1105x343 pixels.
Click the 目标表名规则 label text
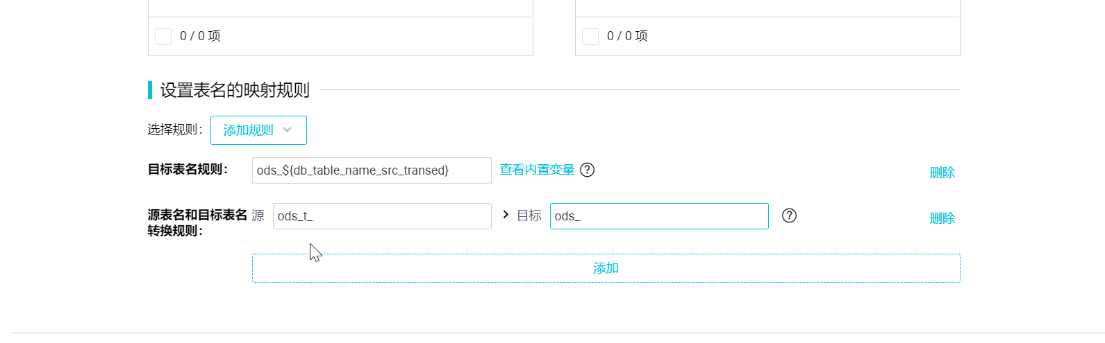[188, 170]
